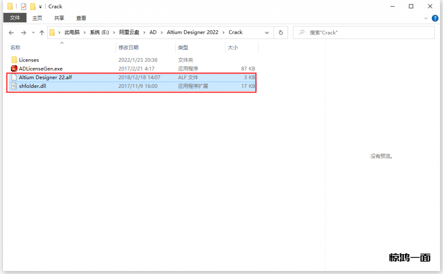Open the Help question mark icon
Viewport: 443px width, 274px height.
coord(435,18)
